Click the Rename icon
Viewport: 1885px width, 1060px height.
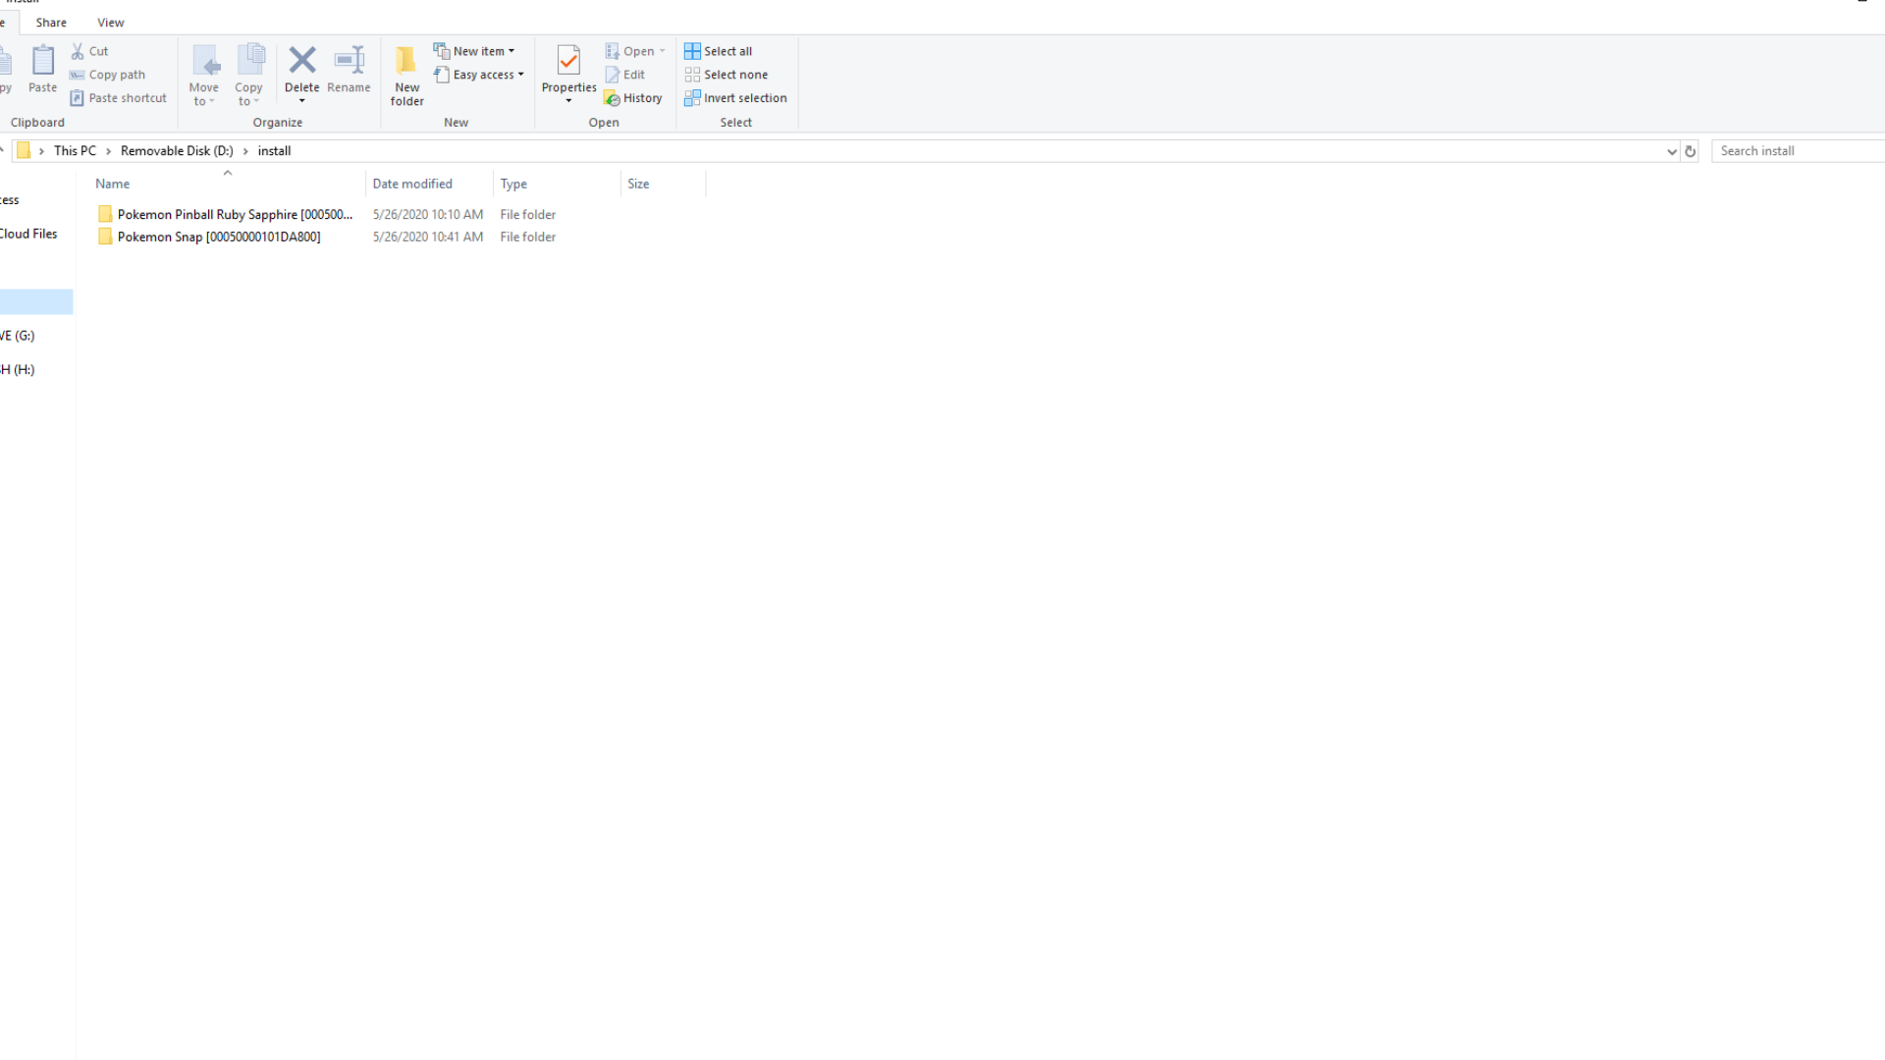[x=350, y=60]
